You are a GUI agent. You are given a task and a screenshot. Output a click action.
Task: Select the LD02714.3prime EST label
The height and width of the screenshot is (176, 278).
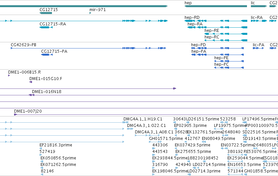204,171
